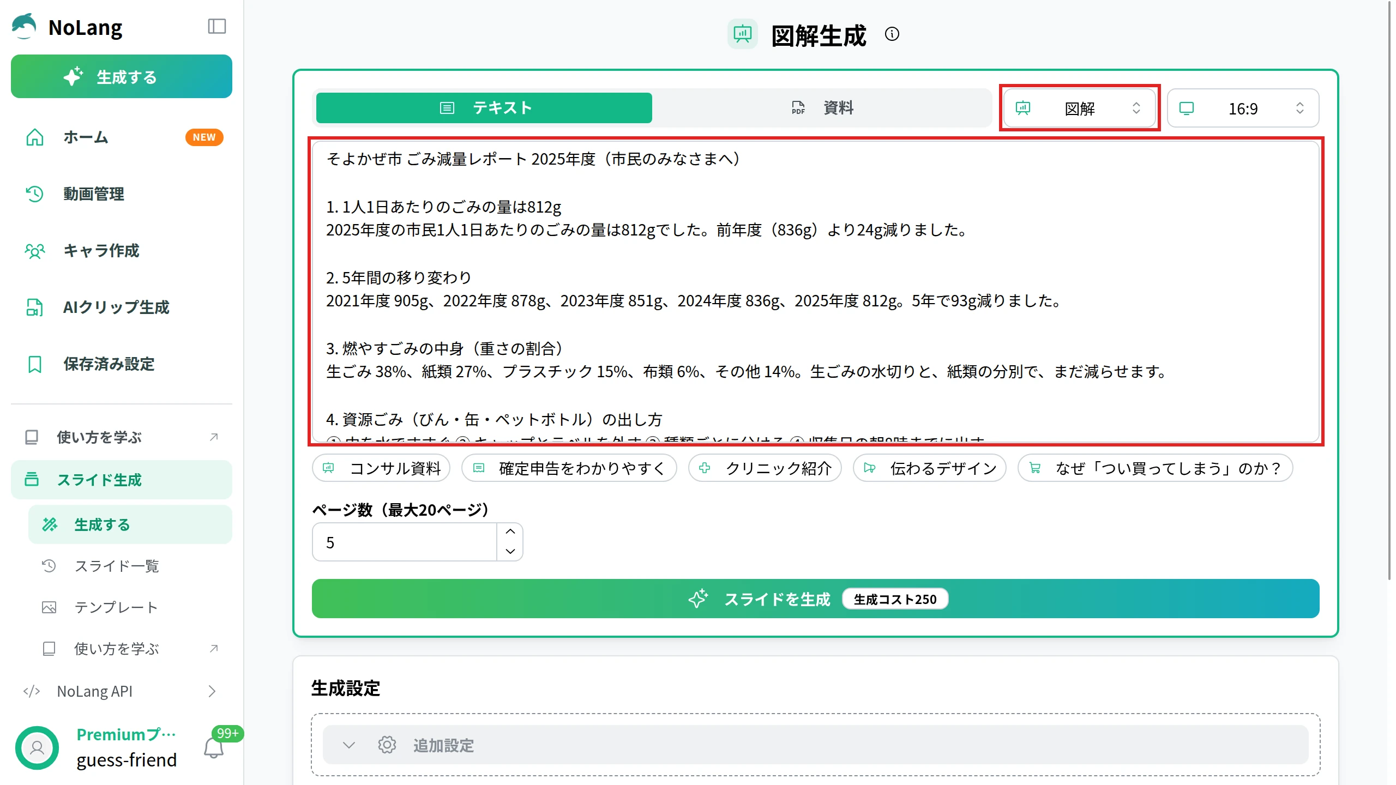
Task: Go to ホーム in sidebar
Action: tap(122, 137)
